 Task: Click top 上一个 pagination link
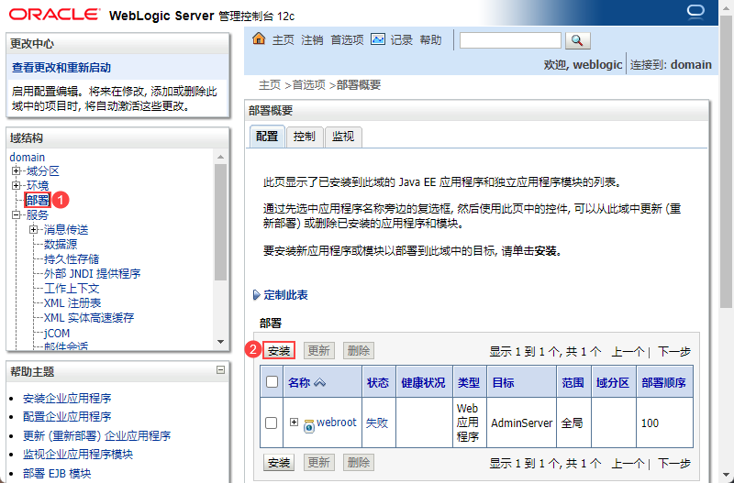(628, 352)
